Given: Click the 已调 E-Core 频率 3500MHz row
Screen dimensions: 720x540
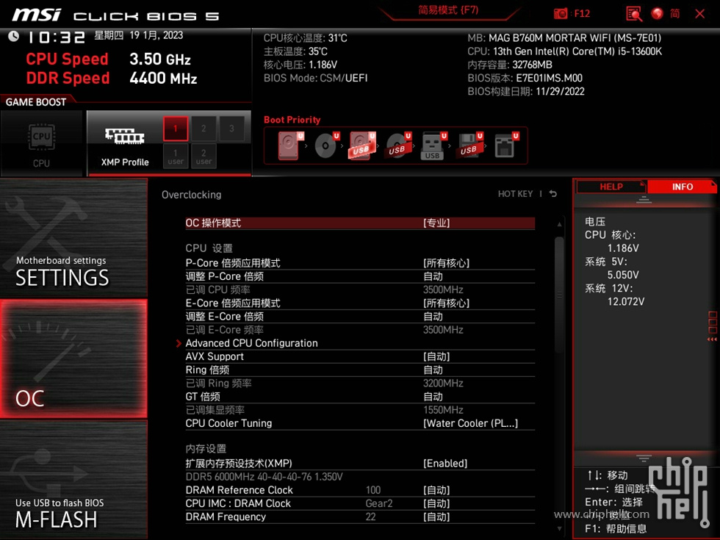Looking at the screenshot, I should pyautogui.click(x=360, y=330).
